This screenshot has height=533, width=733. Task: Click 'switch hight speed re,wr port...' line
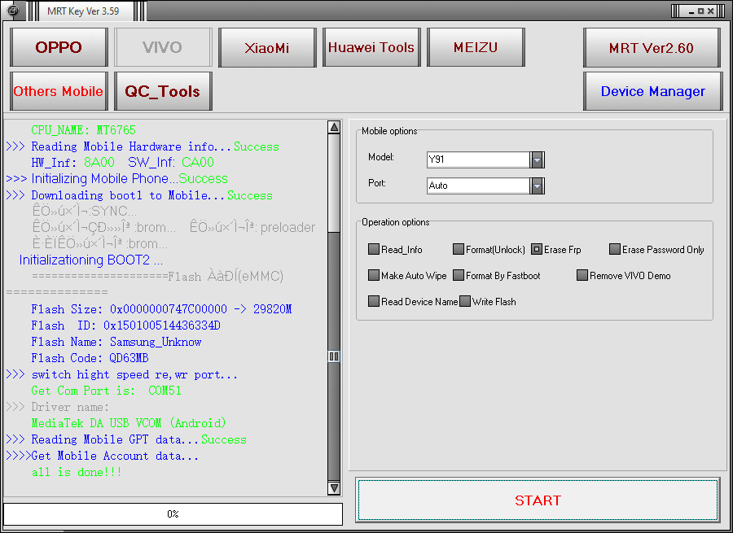coord(122,374)
